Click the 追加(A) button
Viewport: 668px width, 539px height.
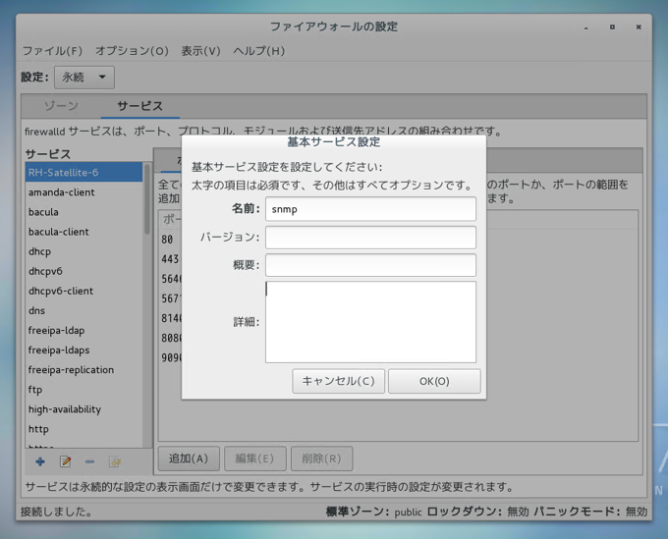coord(189,458)
